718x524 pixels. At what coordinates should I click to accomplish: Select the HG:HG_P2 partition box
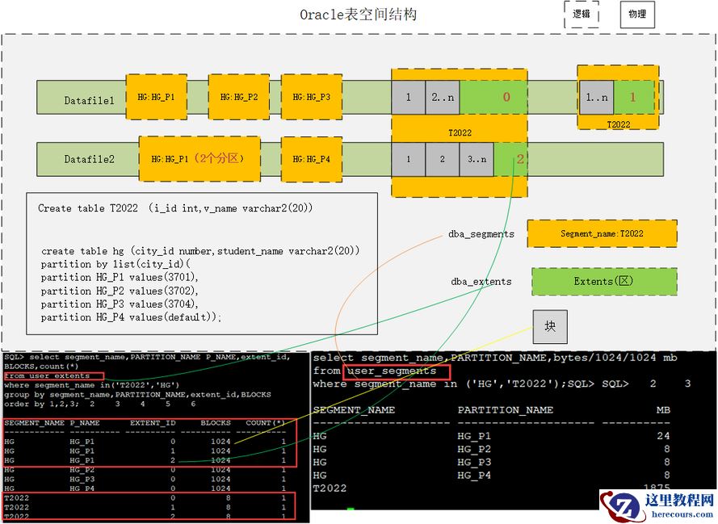point(238,97)
